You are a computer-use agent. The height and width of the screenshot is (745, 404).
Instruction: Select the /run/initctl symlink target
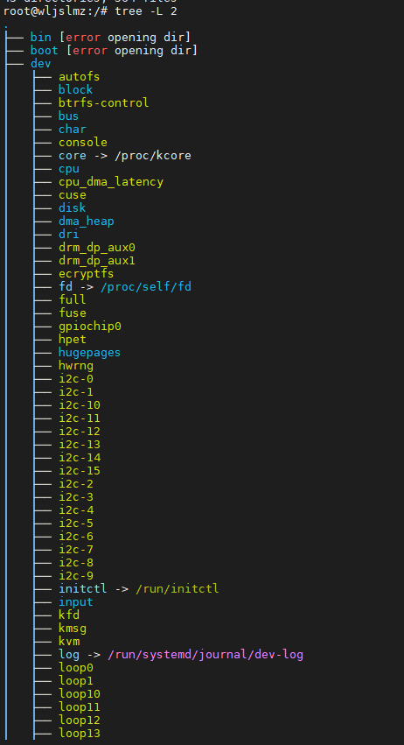177,589
